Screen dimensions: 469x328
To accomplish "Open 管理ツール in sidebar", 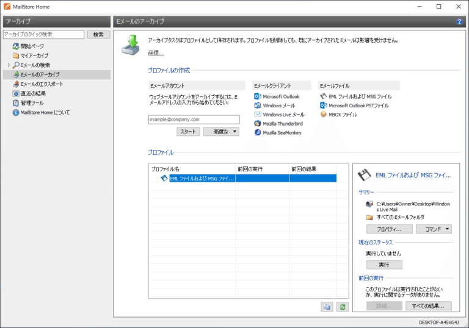I will 32,103.
